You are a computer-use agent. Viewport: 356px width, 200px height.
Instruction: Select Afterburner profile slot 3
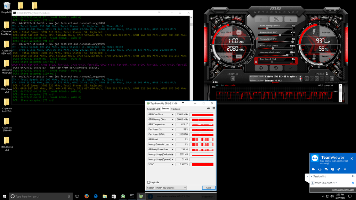317,78
